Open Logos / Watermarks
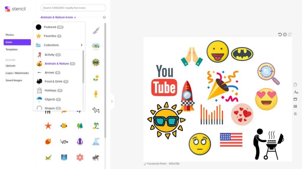302x169 pixels. [17, 73]
